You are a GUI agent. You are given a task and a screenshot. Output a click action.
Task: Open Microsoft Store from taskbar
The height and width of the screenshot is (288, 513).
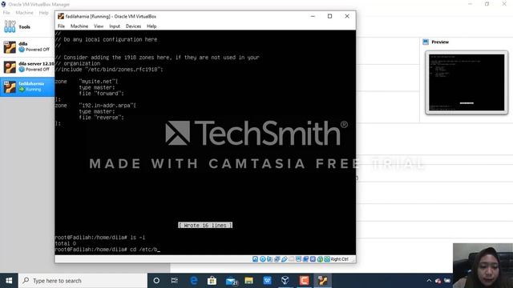pos(212,281)
